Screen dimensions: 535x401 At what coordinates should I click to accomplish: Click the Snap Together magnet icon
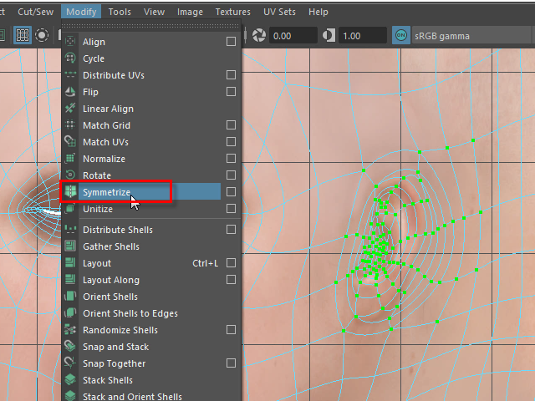(71, 363)
